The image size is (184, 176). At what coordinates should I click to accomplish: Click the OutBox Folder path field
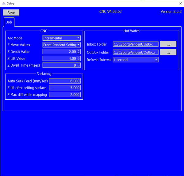136,52
